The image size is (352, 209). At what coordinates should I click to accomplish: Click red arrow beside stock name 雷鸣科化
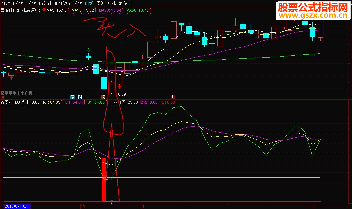coord(44,10)
